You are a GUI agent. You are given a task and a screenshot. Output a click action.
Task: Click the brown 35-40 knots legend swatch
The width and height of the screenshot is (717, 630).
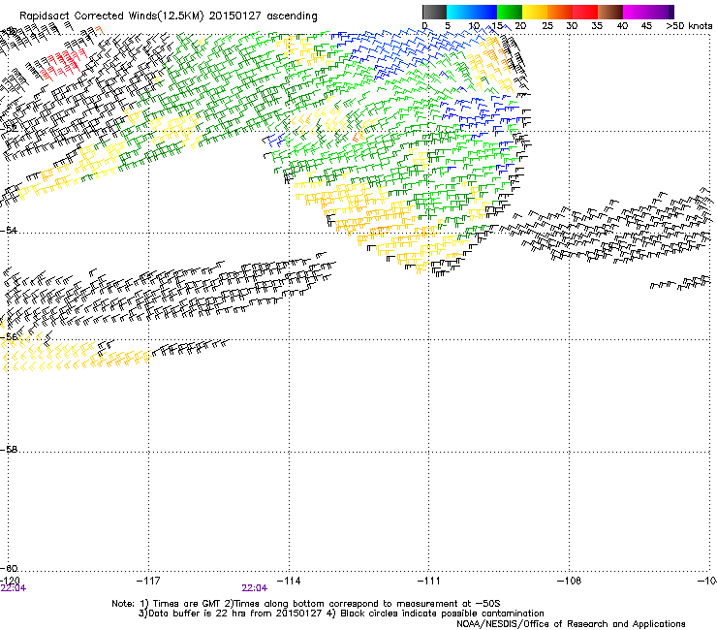(x=610, y=12)
